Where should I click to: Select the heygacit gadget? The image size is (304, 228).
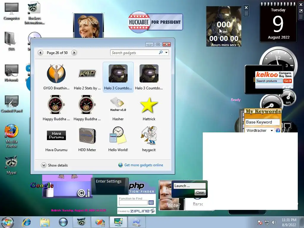coord(149,139)
